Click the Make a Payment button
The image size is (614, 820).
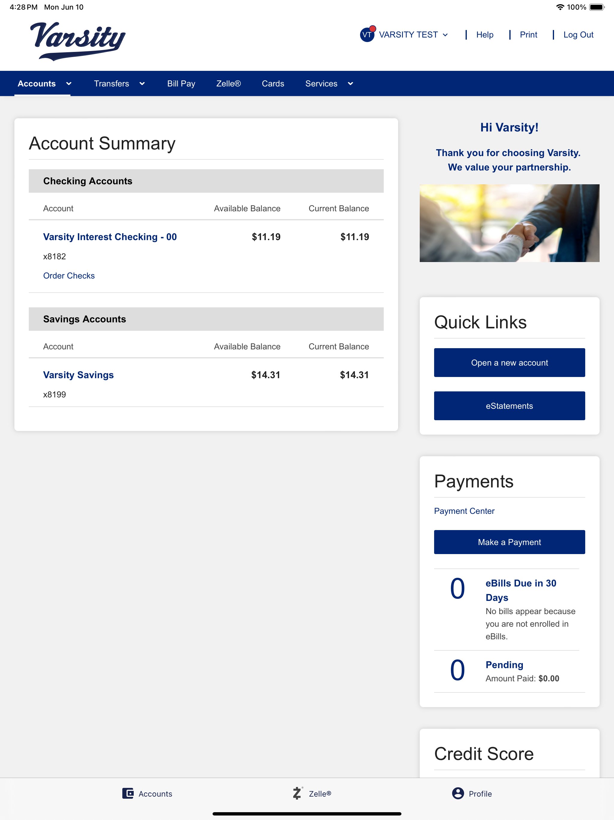tap(509, 541)
